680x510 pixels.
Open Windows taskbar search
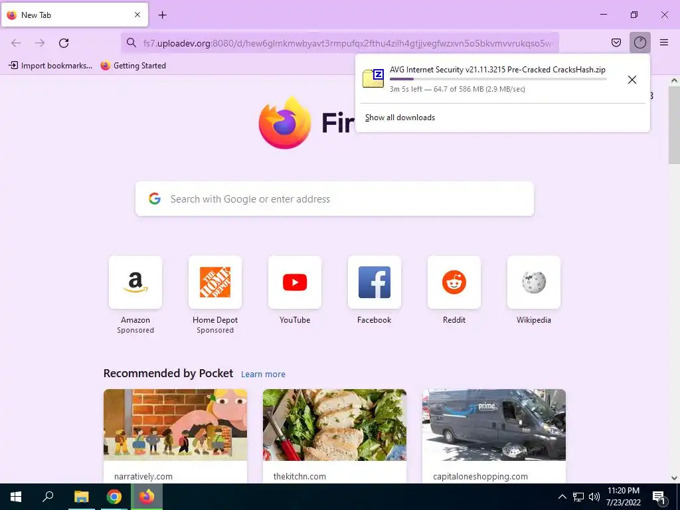click(48, 497)
